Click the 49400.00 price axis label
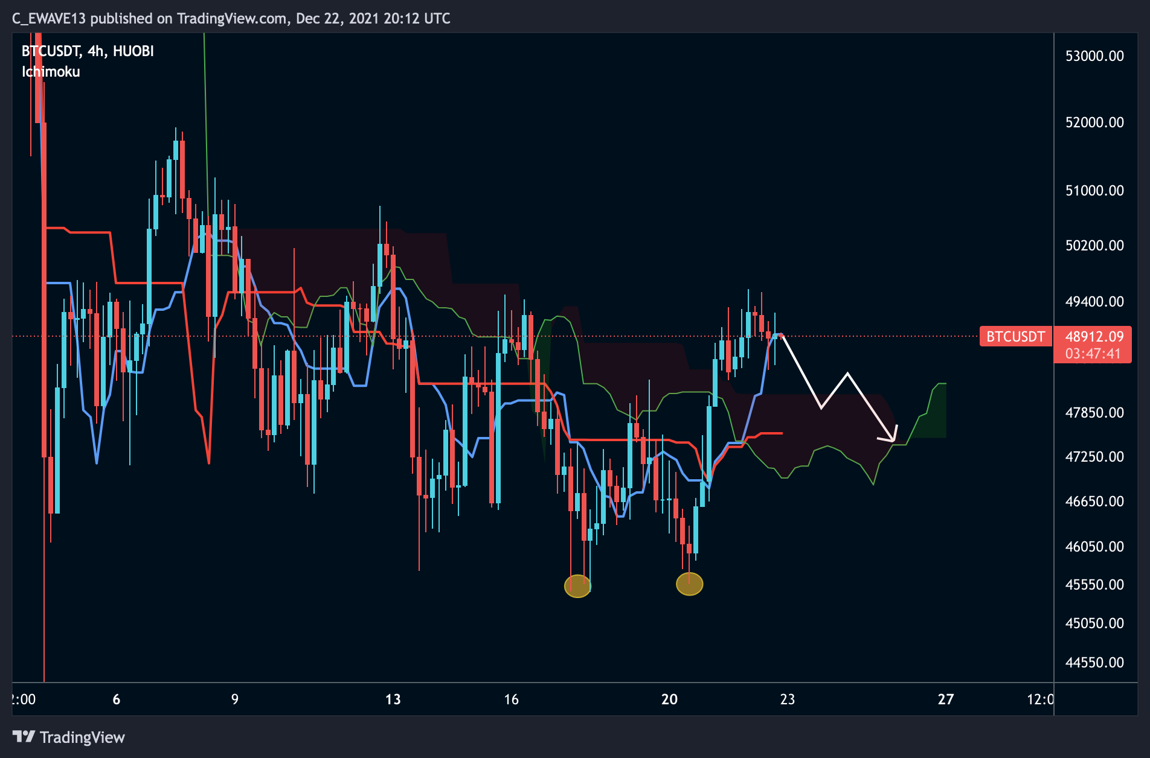 point(1094,302)
